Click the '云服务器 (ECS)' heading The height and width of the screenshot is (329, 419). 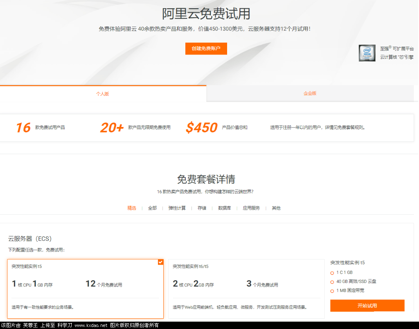(x=30, y=238)
